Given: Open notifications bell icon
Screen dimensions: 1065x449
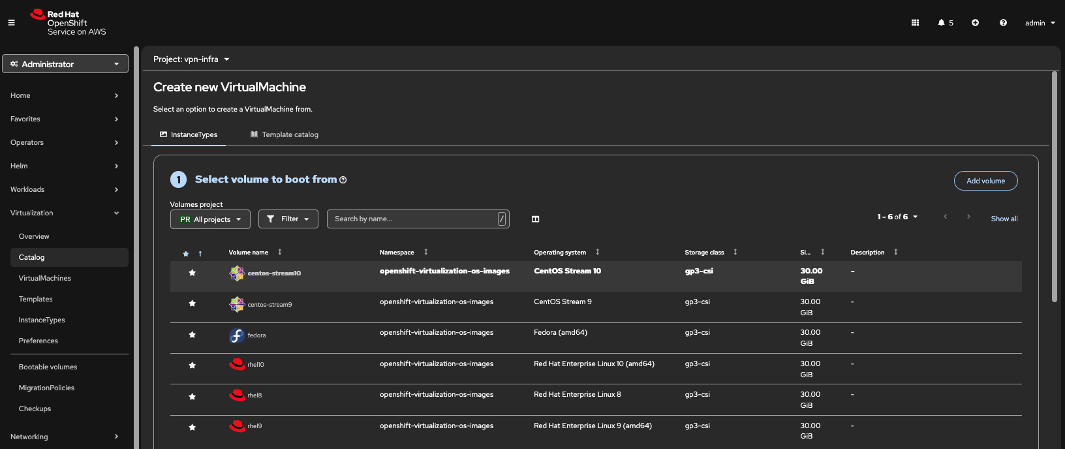Looking at the screenshot, I should pyautogui.click(x=941, y=23).
